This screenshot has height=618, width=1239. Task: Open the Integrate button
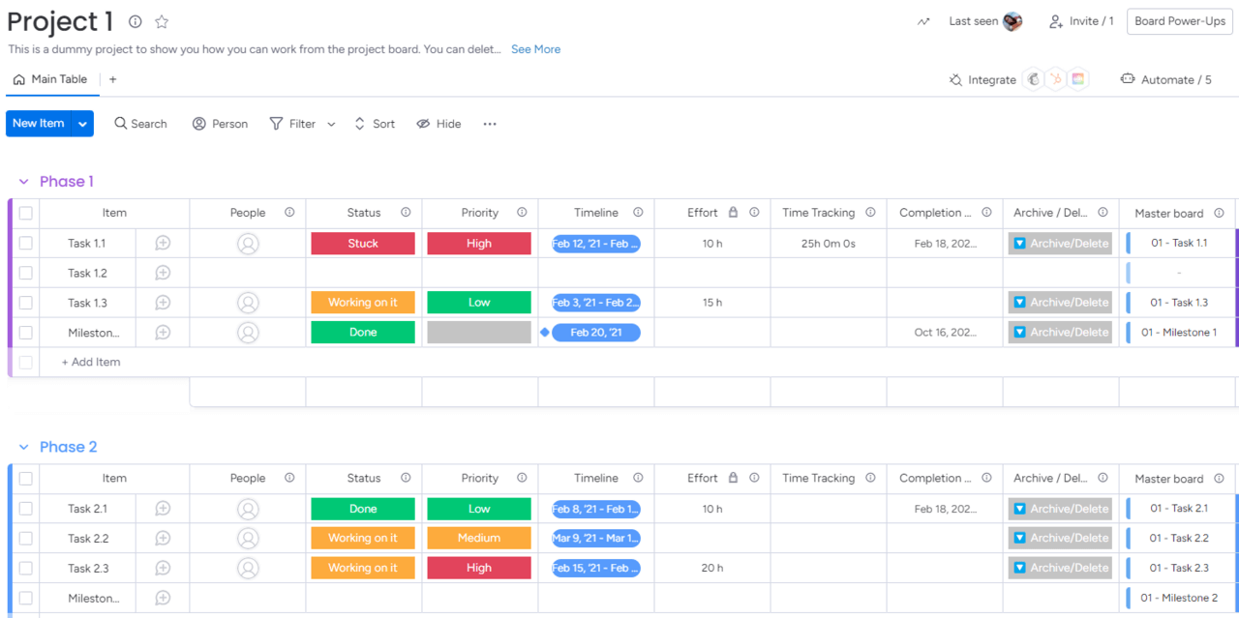click(x=982, y=79)
